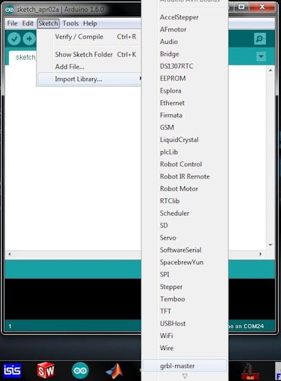The width and height of the screenshot is (281, 381).
Task: Import the LiquidCrystal library
Action: (179, 140)
